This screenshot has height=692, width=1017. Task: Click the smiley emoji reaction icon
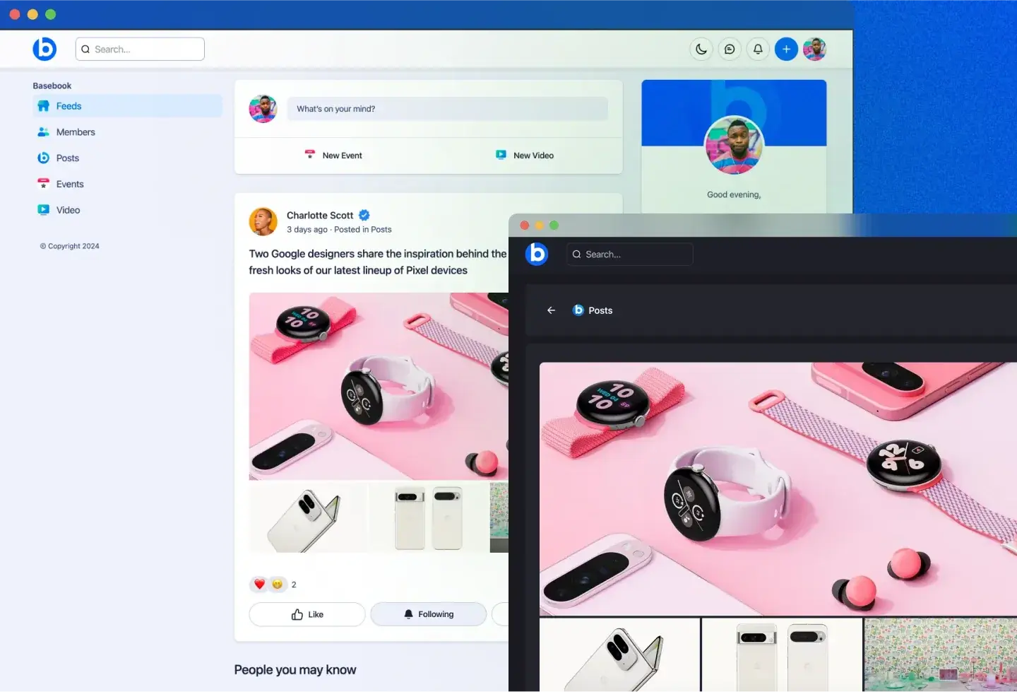(277, 585)
